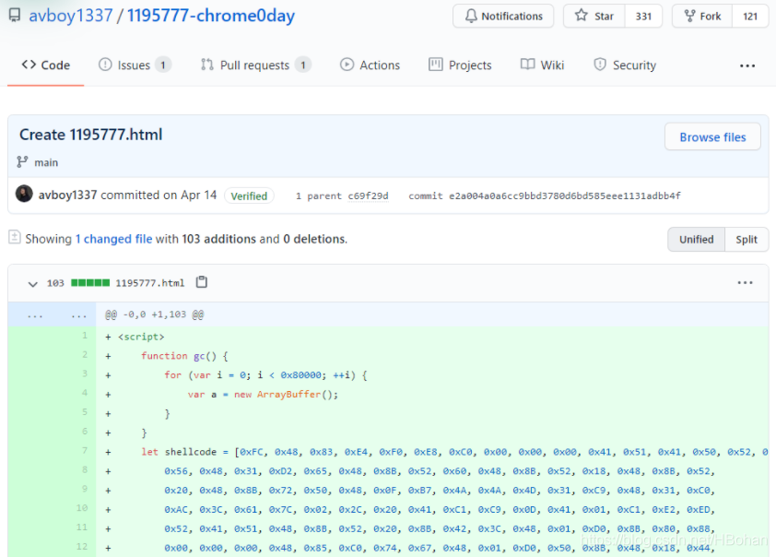Open the Pull requests tab
This screenshot has height=557, width=776.
[256, 65]
